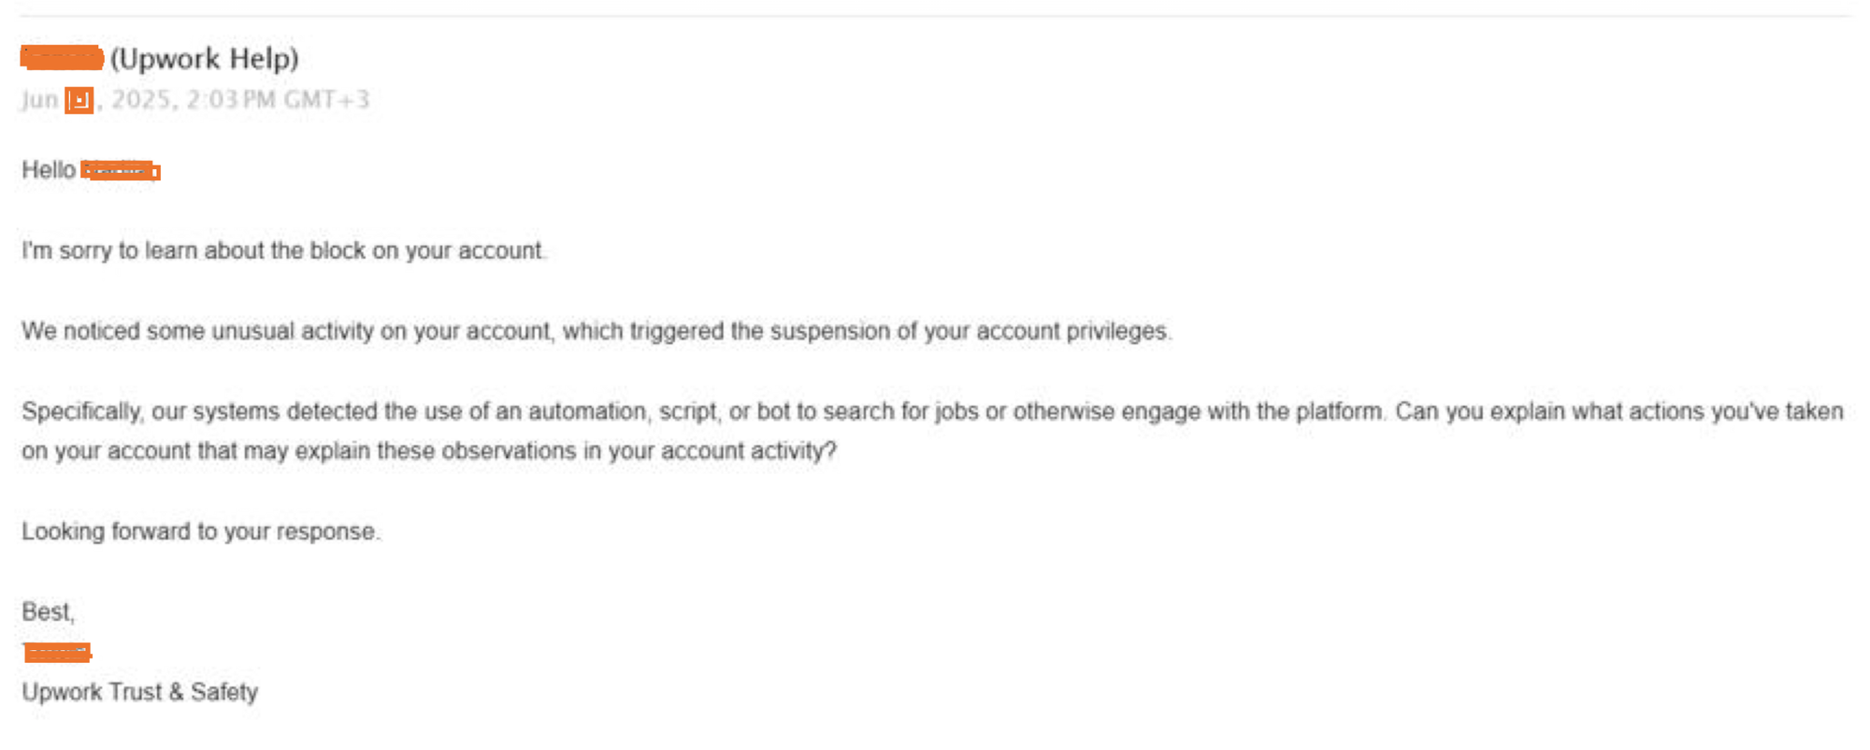Click the message timestamp "2025, 2:03 PM GMT+3"
This screenshot has height=750, width=1870.
pos(241,99)
